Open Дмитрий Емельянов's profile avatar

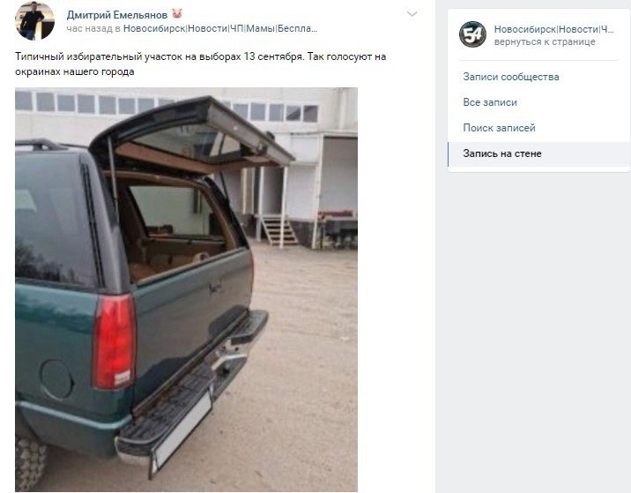pos(34,21)
